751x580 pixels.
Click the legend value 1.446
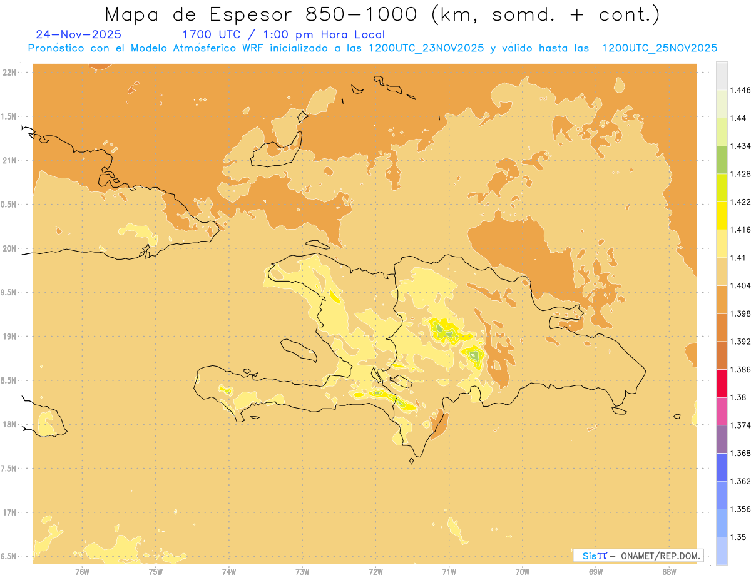click(742, 90)
